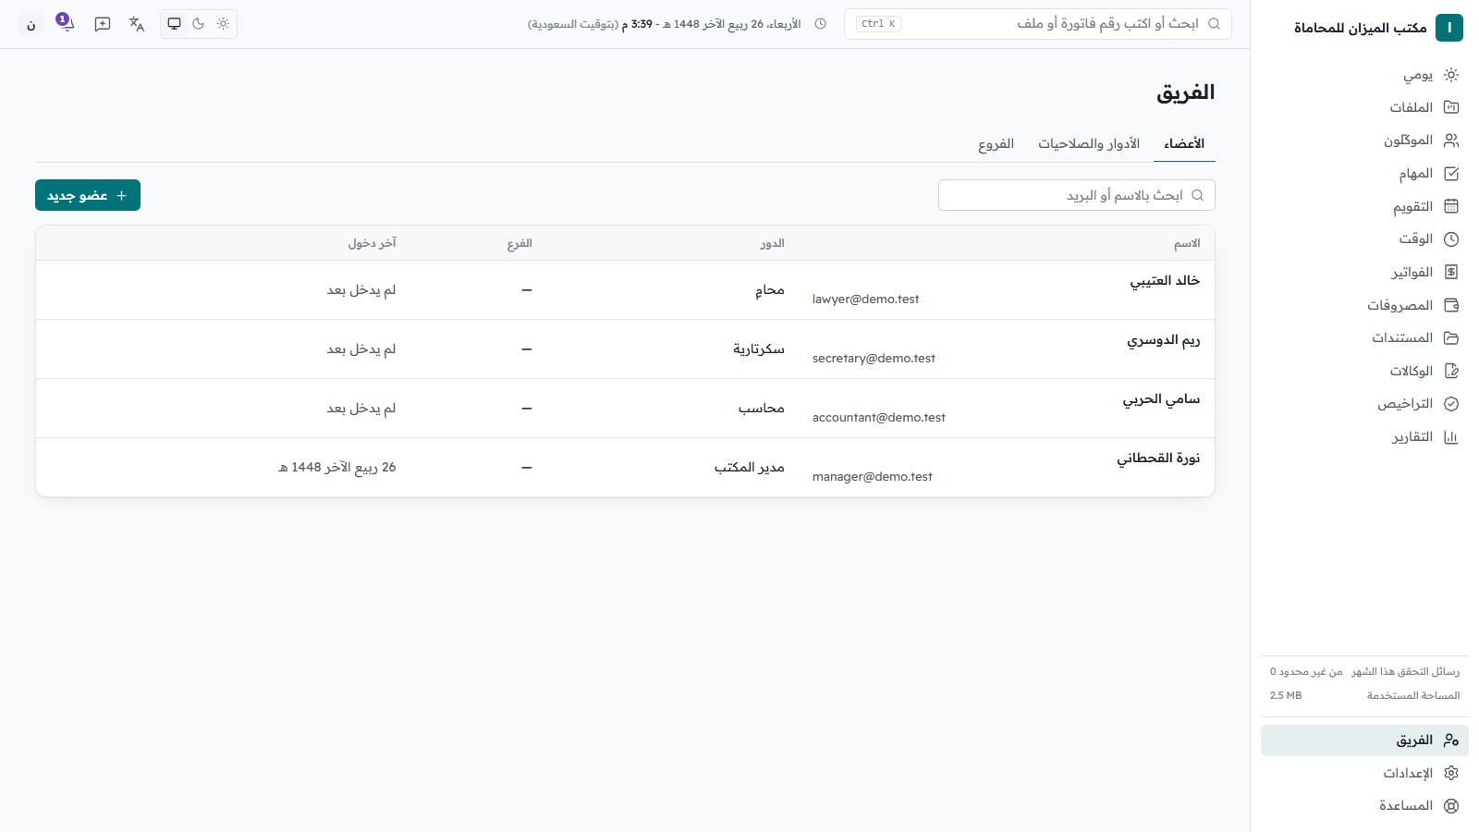Click email secretary@demo.test

coord(874,359)
